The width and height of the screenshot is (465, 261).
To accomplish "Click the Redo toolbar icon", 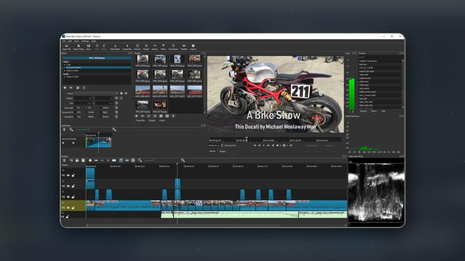I will [104, 47].
